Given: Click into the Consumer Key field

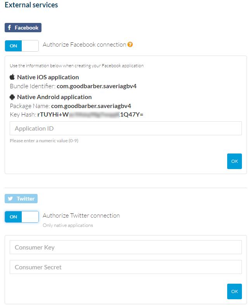Looking at the screenshot, I should tap(126, 247).
